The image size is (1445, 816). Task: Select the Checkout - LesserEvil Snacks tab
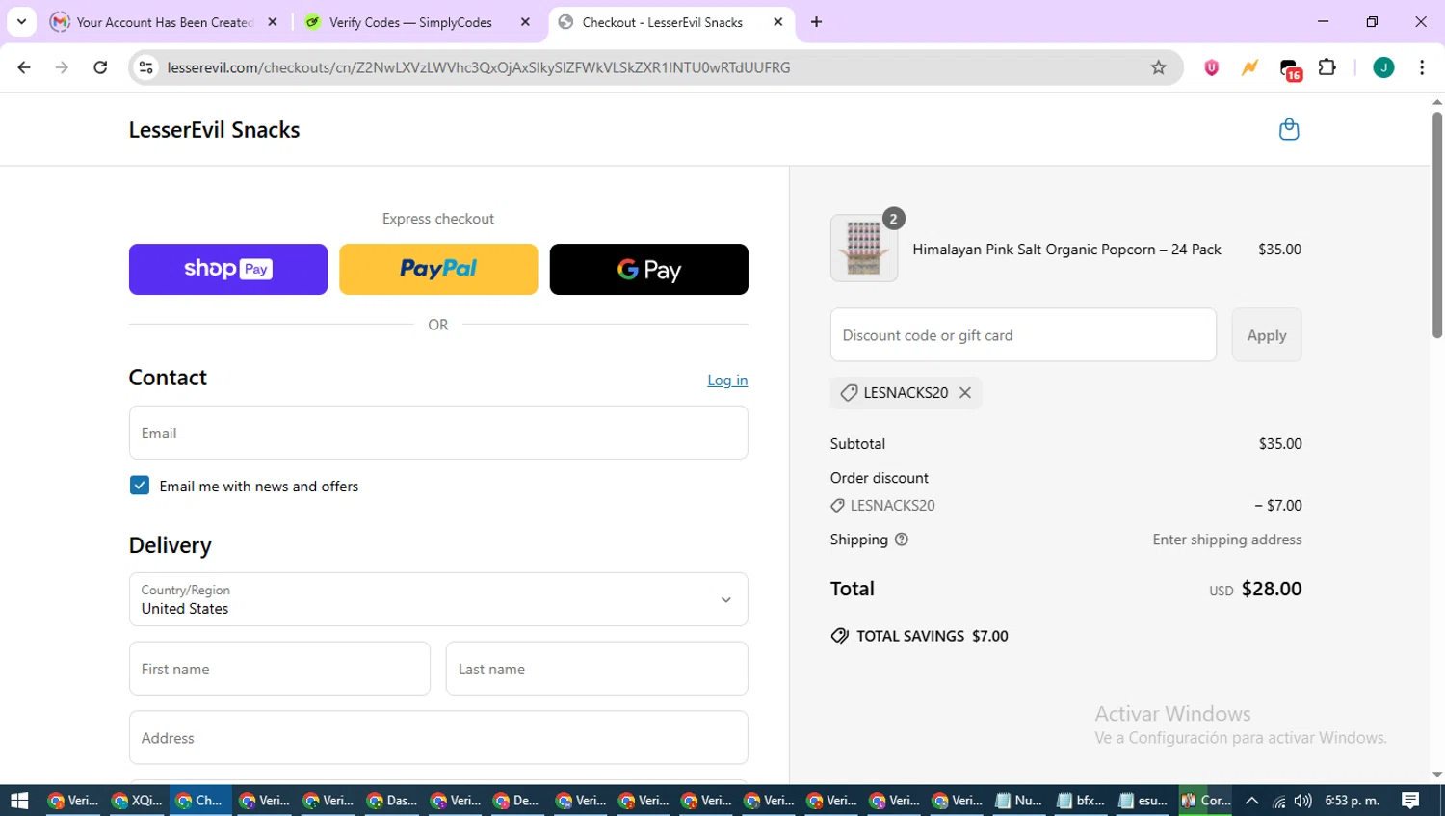(x=663, y=22)
